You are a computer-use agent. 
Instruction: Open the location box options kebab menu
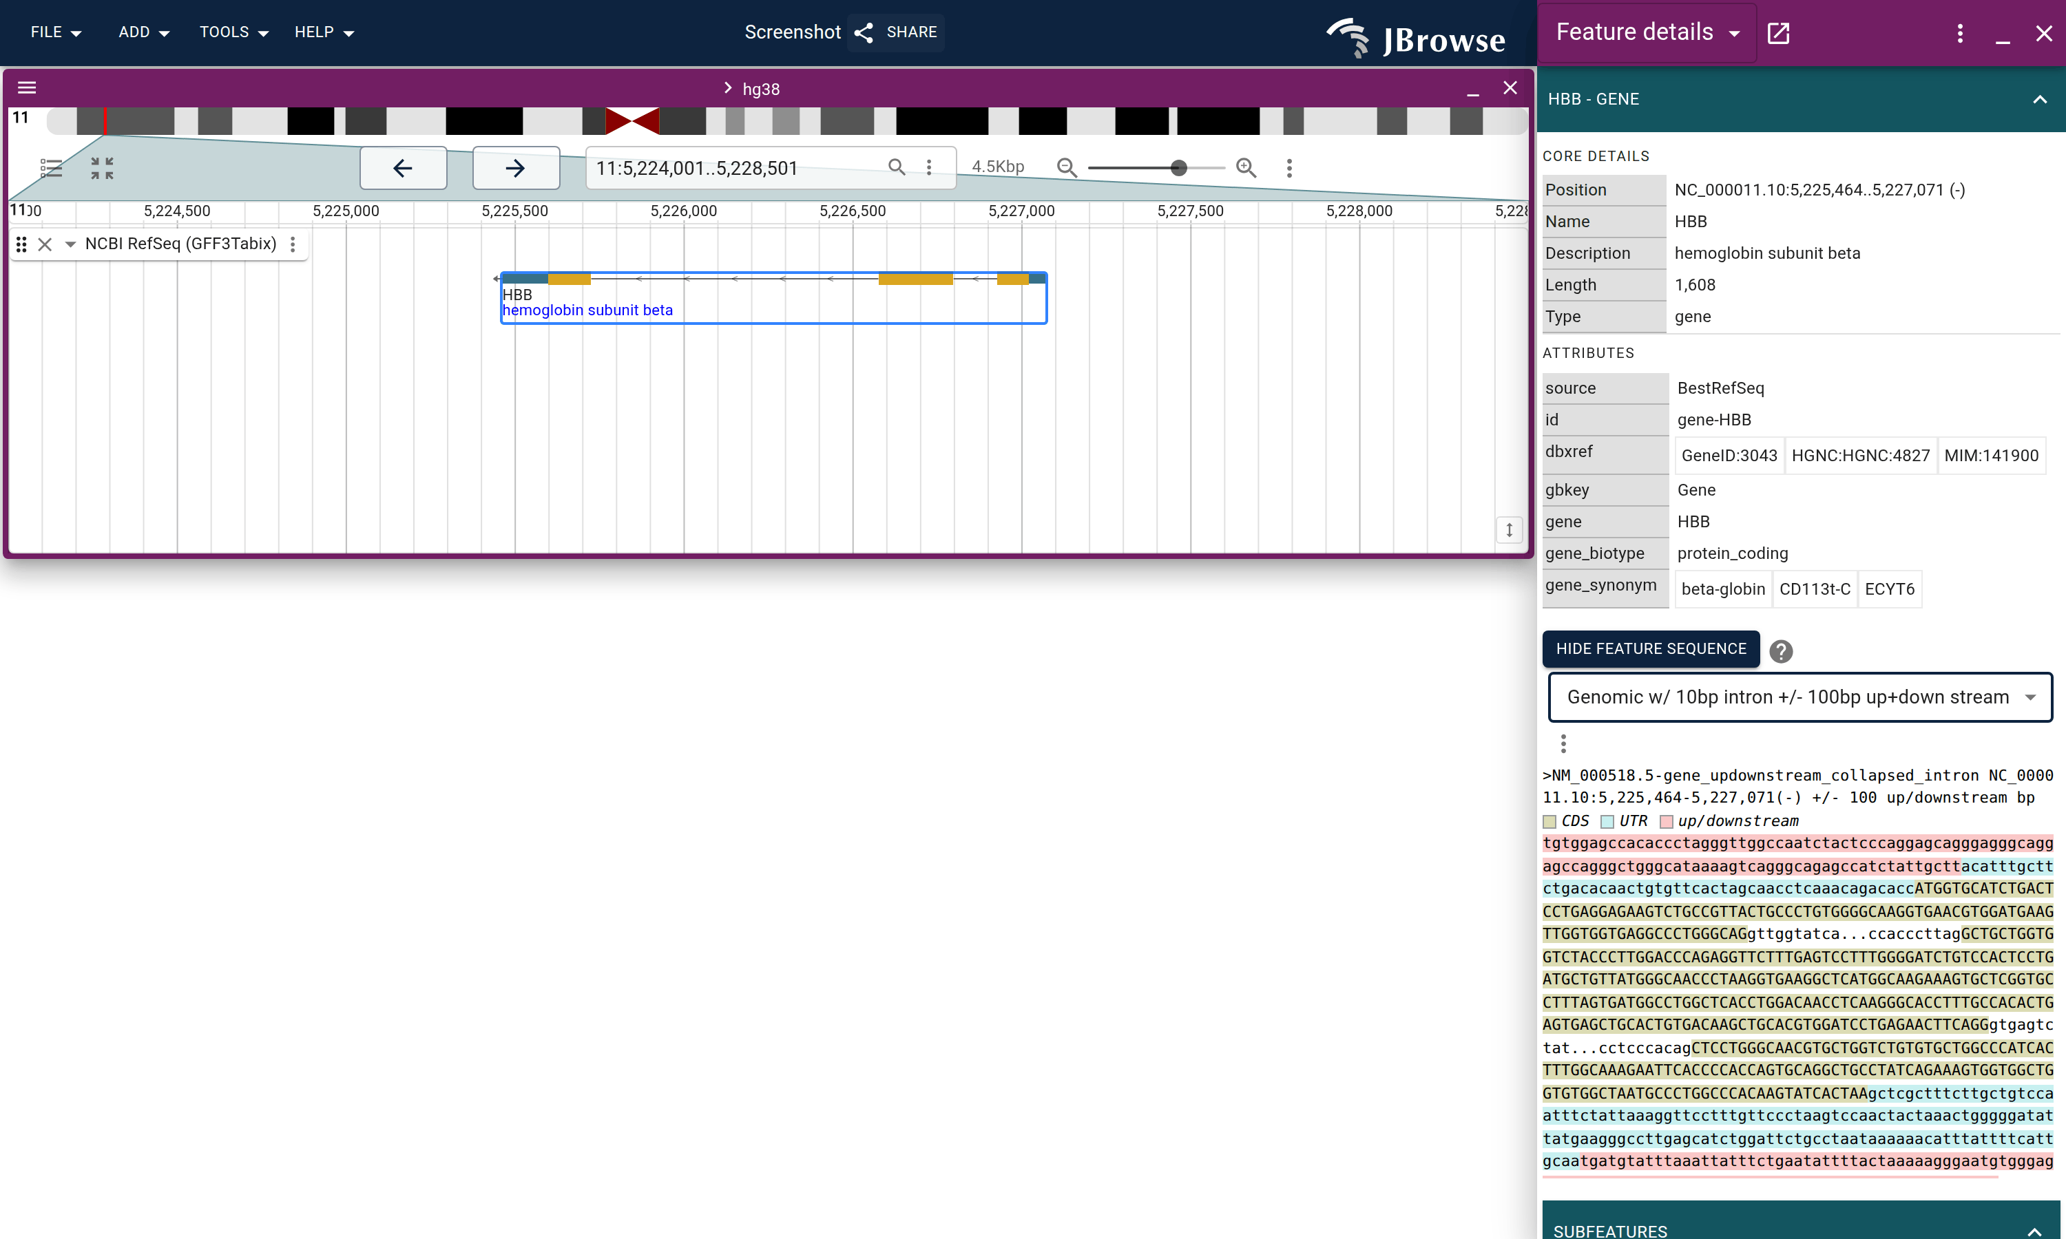[x=928, y=167]
